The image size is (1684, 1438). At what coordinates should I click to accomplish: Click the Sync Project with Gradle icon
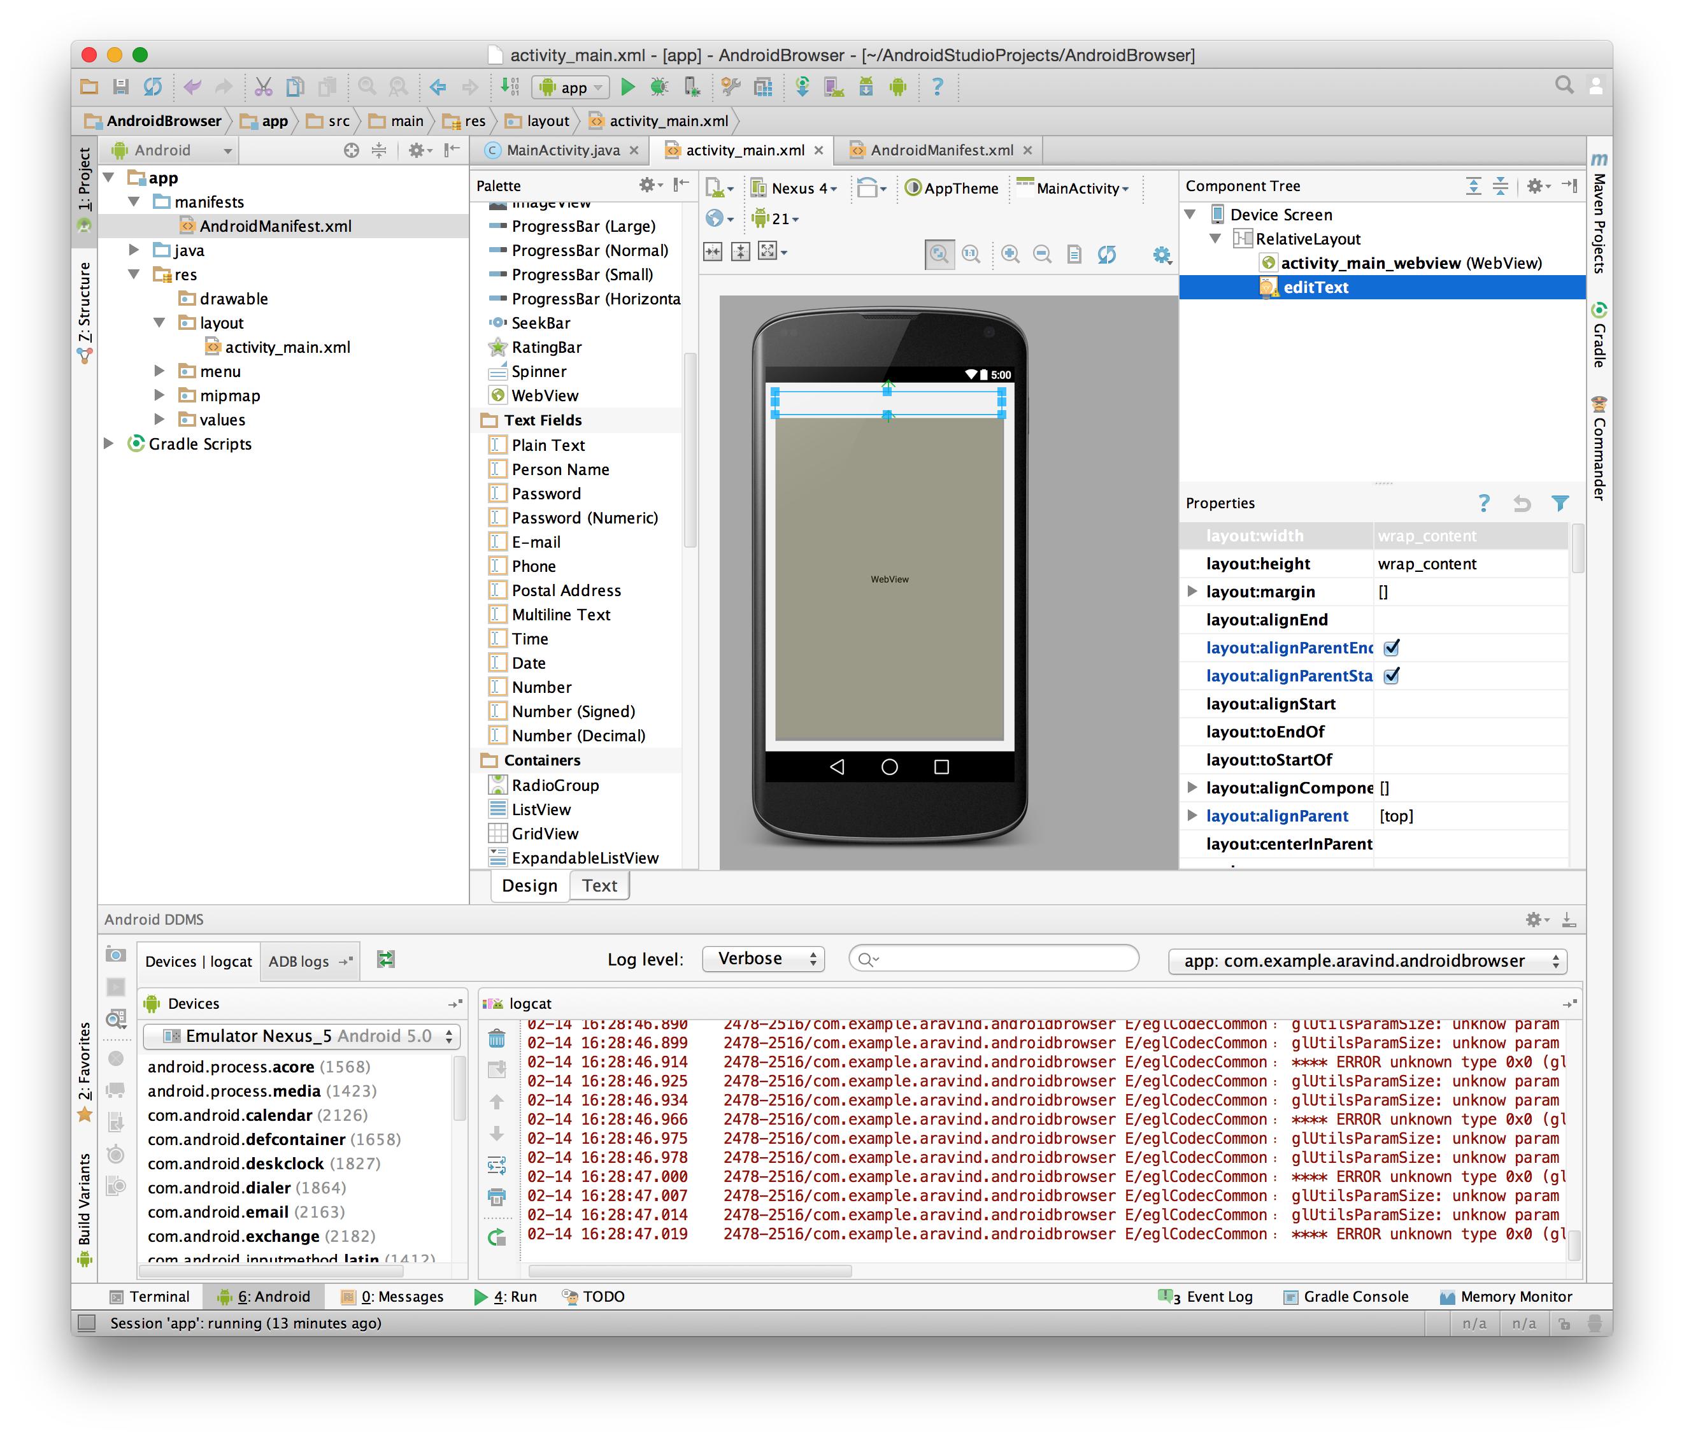point(801,87)
